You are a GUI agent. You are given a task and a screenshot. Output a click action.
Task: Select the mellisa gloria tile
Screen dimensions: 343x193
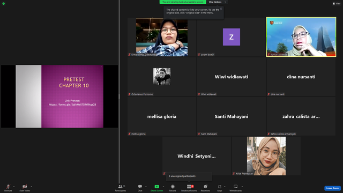pyautogui.click(x=162, y=116)
